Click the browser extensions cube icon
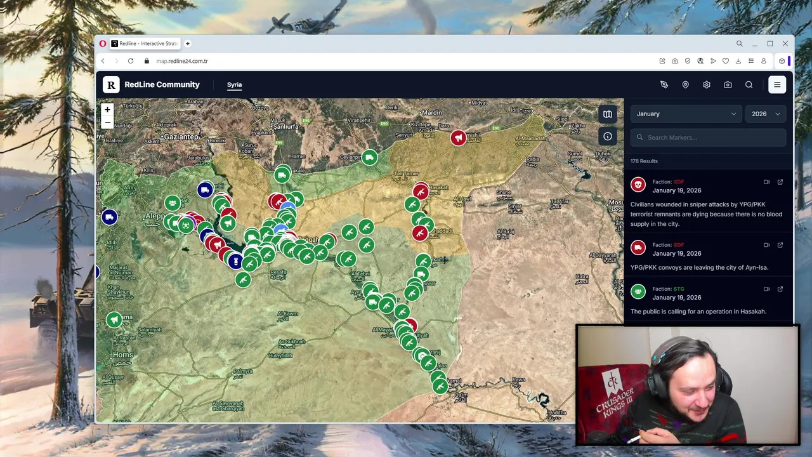 click(x=782, y=61)
